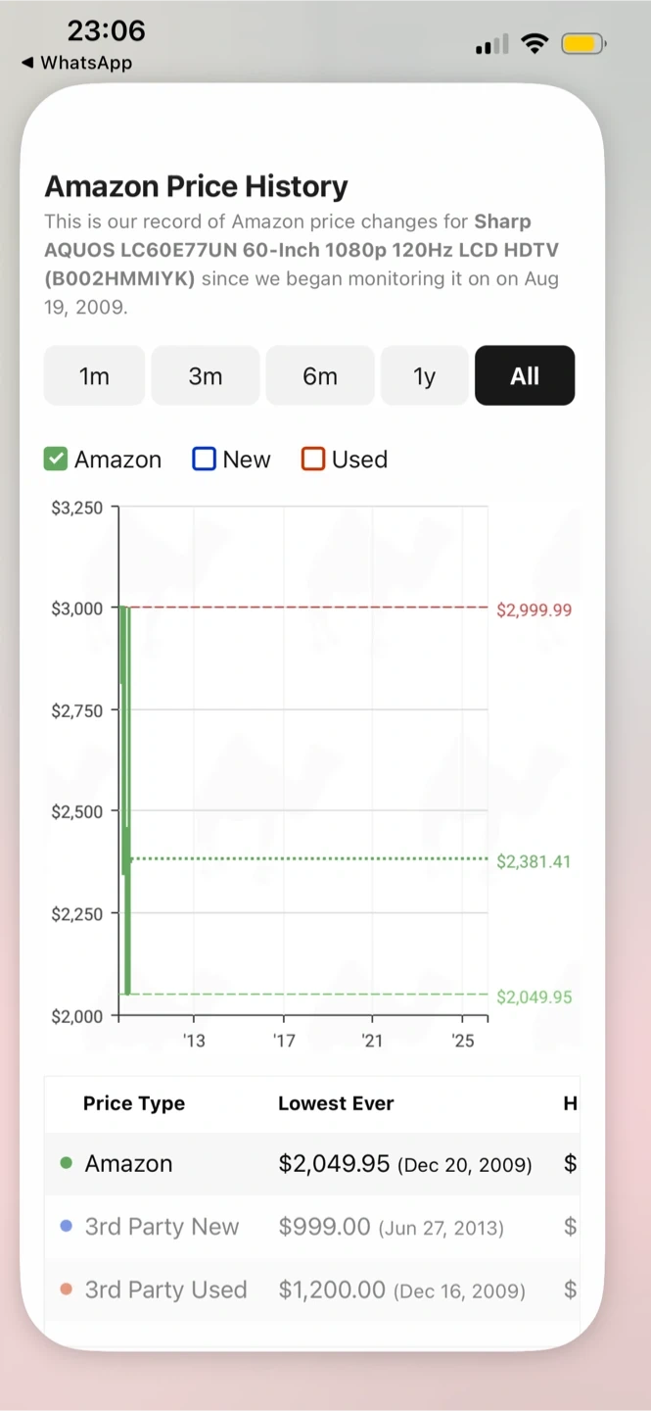The image size is (651, 1411).
Task: Enable the Used price checkbox
Action: click(x=312, y=459)
